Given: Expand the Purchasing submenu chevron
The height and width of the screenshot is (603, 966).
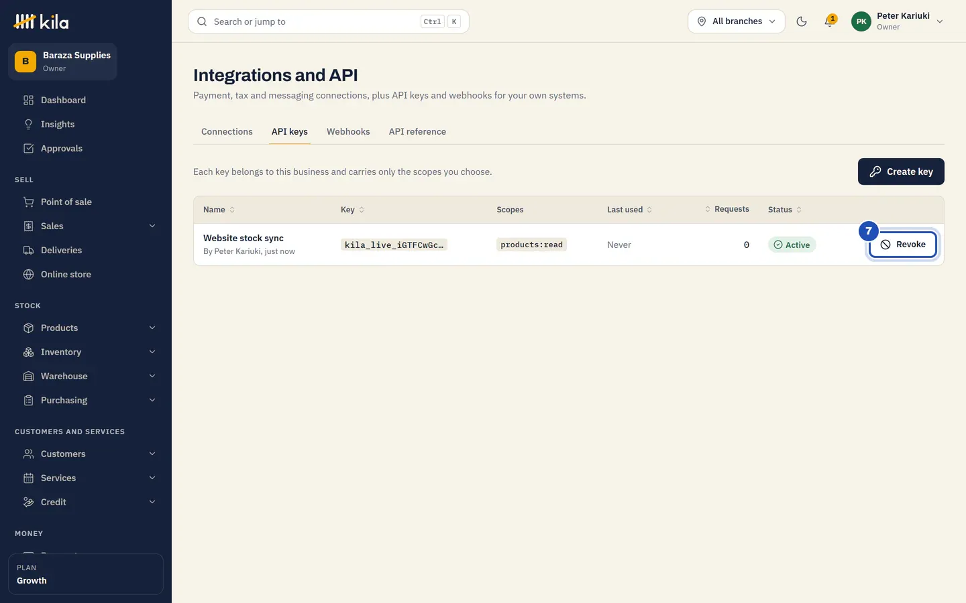Looking at the screenshot, I should pos(152,400).
